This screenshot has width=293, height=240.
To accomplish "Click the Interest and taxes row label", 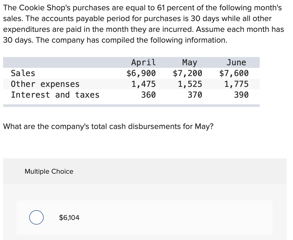I will pos(55,95).
